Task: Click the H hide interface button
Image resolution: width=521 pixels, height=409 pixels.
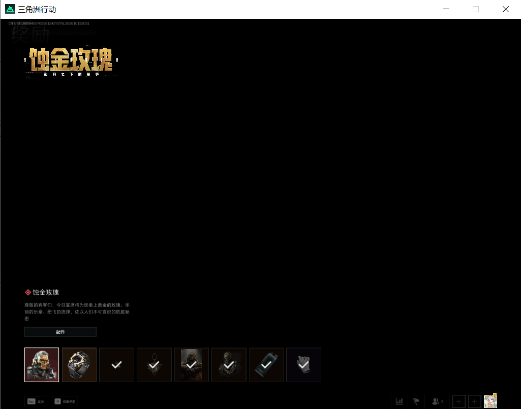Action: pyautogui.click(x=65, y=401)
